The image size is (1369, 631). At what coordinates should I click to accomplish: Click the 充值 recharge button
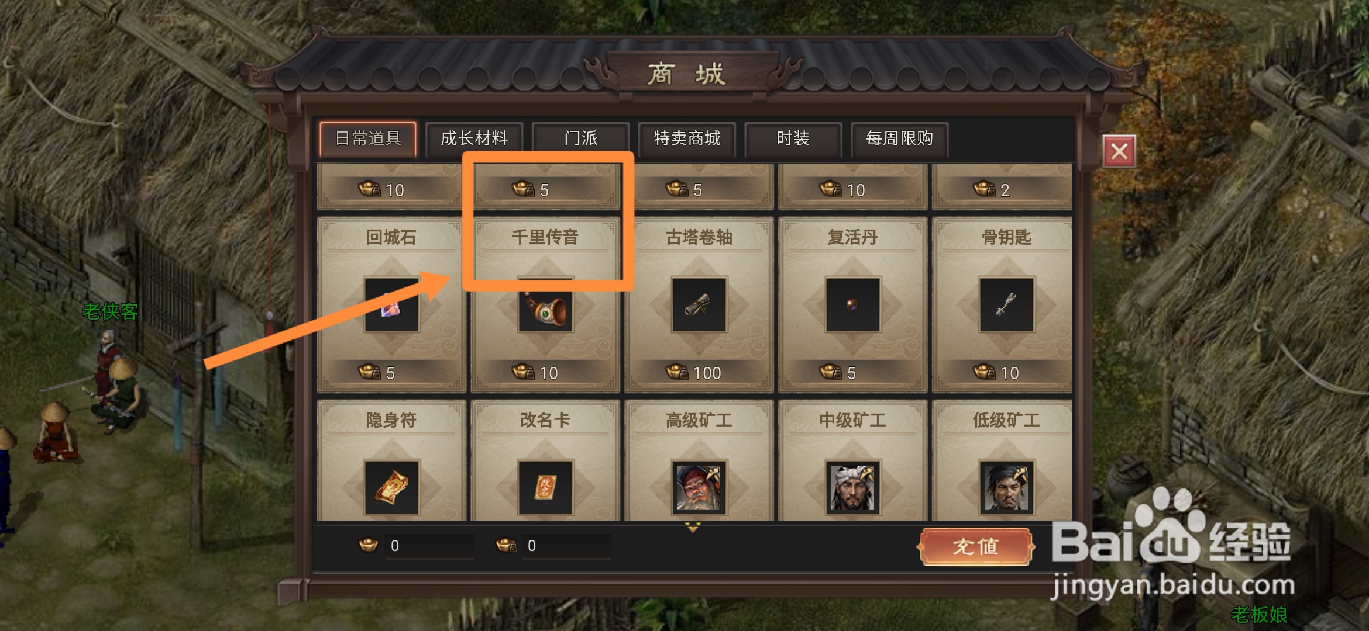pyautogui.click(x=975, y=546)
